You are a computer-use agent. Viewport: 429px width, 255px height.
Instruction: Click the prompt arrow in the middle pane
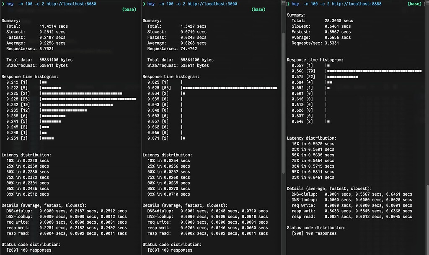point(145,4)
